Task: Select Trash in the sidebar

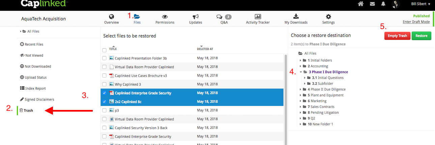Action: 26,110
